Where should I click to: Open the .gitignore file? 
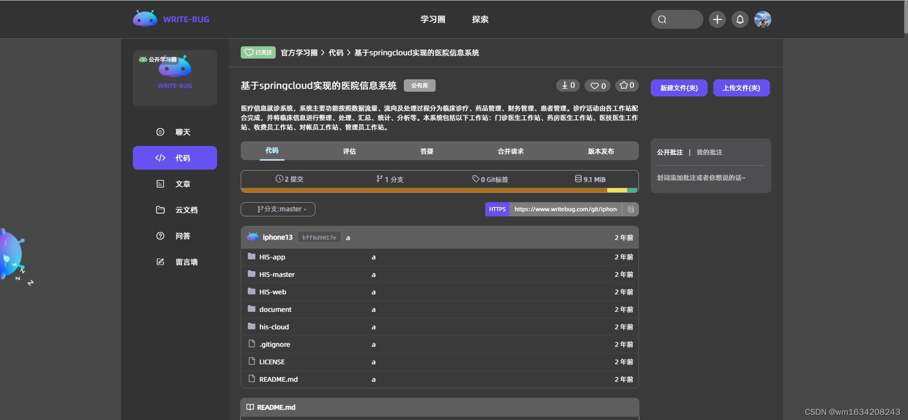[x=274, y=344]
